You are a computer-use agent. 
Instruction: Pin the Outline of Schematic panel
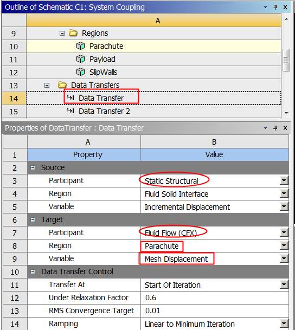point(275,7)
